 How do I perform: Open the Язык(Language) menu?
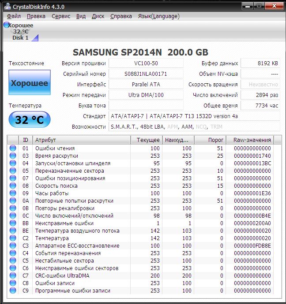coord(158,16)
